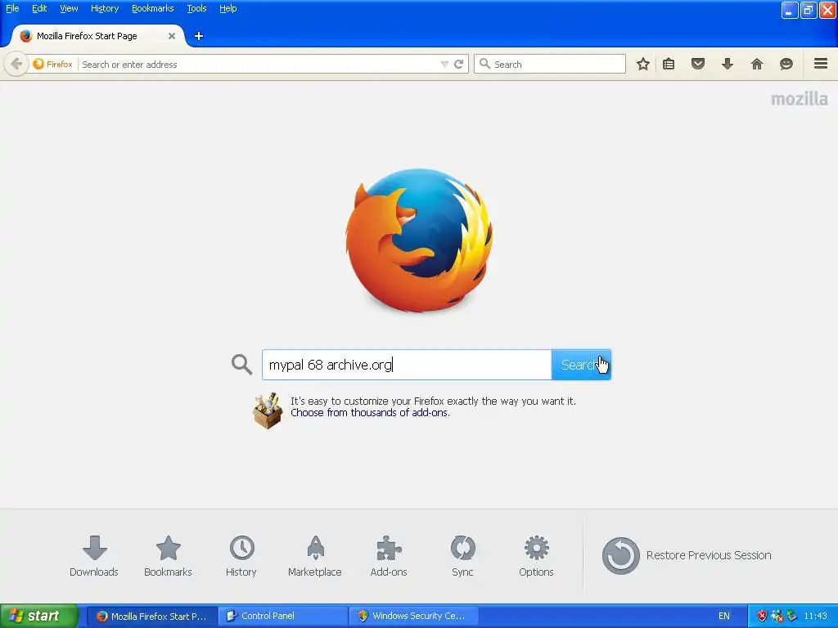This screenshot has height=628, width=838.
Task: Click the add-ons box illustration
Action: (268, 410)
